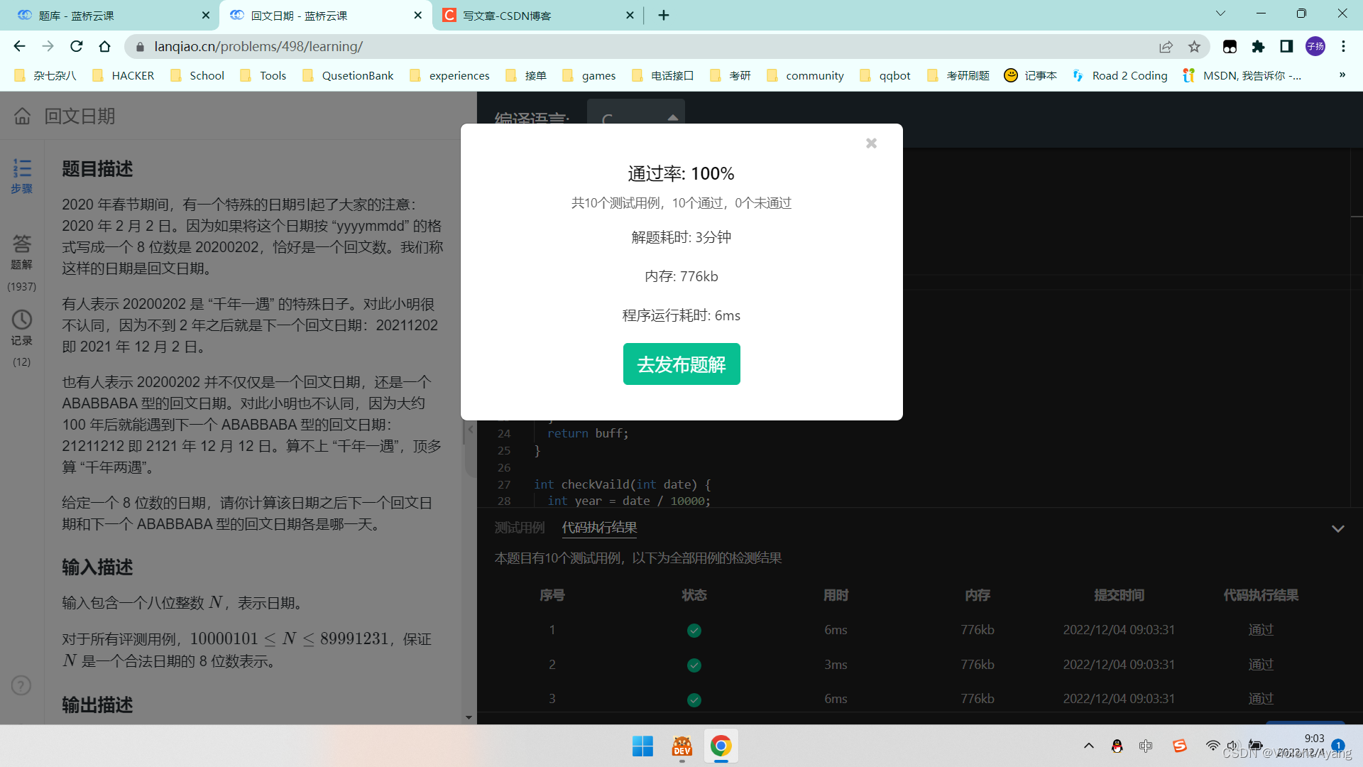Open the extensions puzzle icon
This screenshot has height=767, width=1363.
[1258, 46]
